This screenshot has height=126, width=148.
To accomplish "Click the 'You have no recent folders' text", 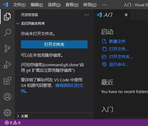I will (x=125, y=91).
